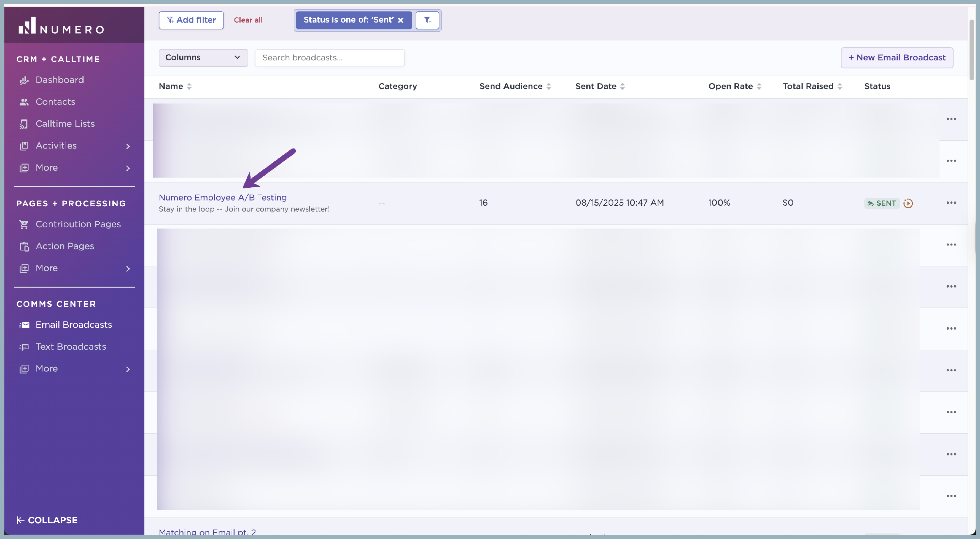Click the New Email Broadcast button

point(897,58)
